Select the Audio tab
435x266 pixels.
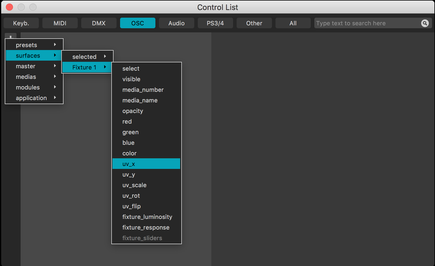176,23
